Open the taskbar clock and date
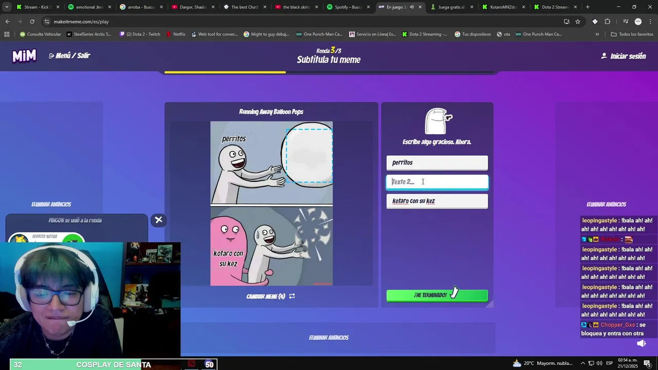This screenshot has width=658, height=370. 628,363
